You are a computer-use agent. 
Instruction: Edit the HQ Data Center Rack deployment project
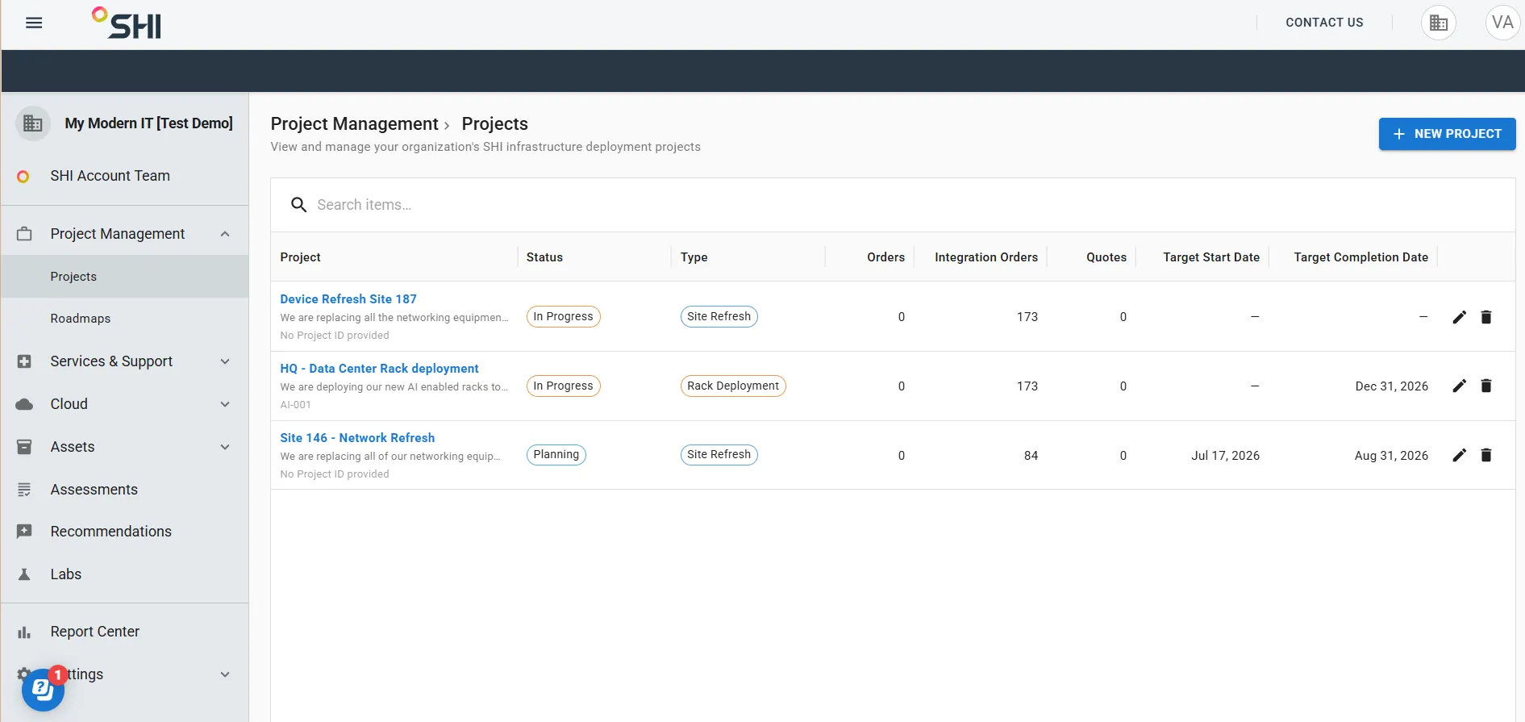pyautogui.click(x=1459, y=386)
